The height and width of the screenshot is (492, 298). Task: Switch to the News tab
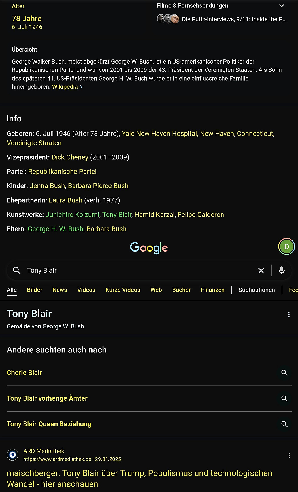(60, 290)
